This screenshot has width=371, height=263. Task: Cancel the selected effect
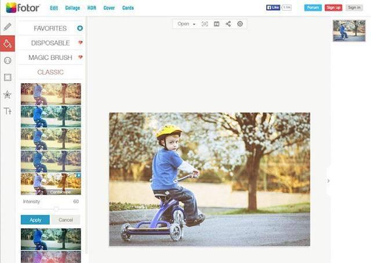[x=66, y=220]
